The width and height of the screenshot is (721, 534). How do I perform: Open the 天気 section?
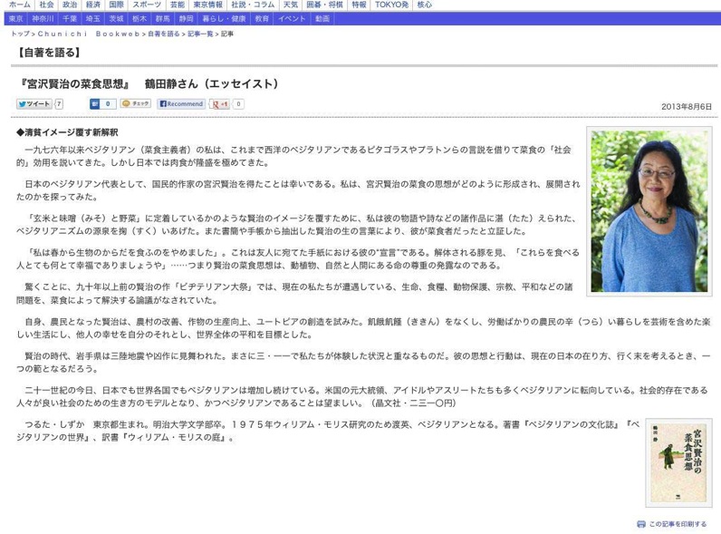291,5
